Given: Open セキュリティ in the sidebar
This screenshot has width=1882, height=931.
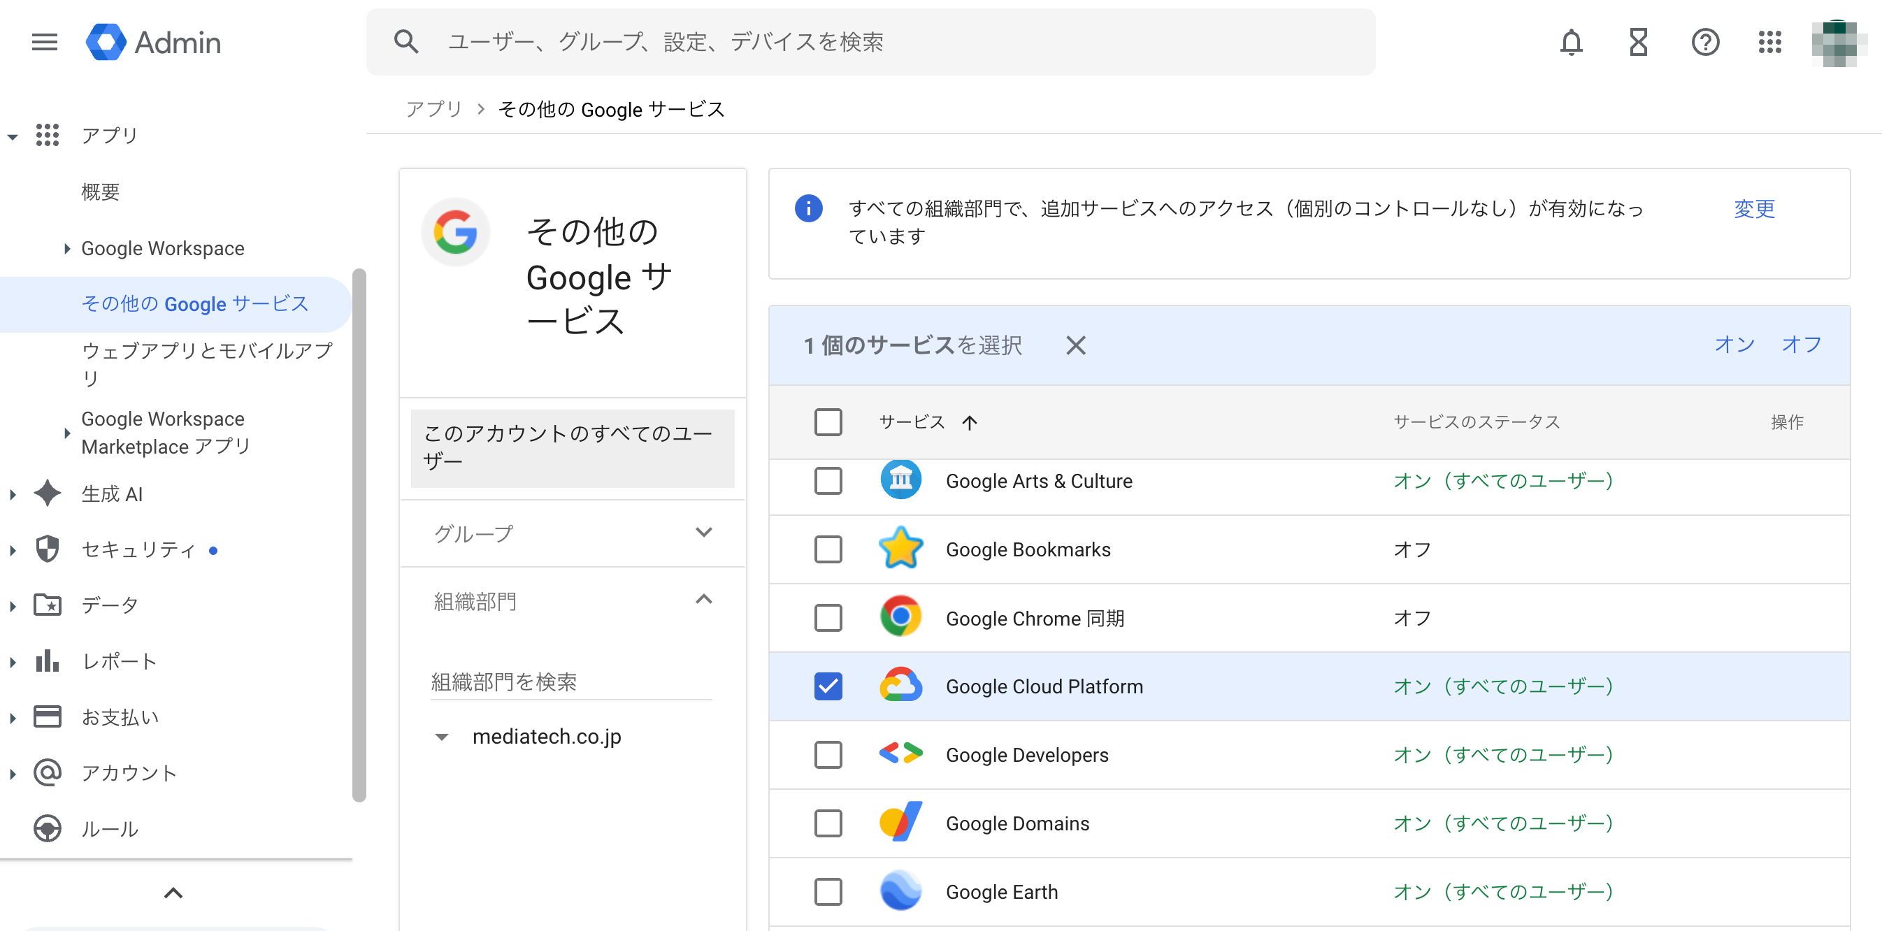Looking at the screenshot, I should pyautogui.click(x=138, y=549).
